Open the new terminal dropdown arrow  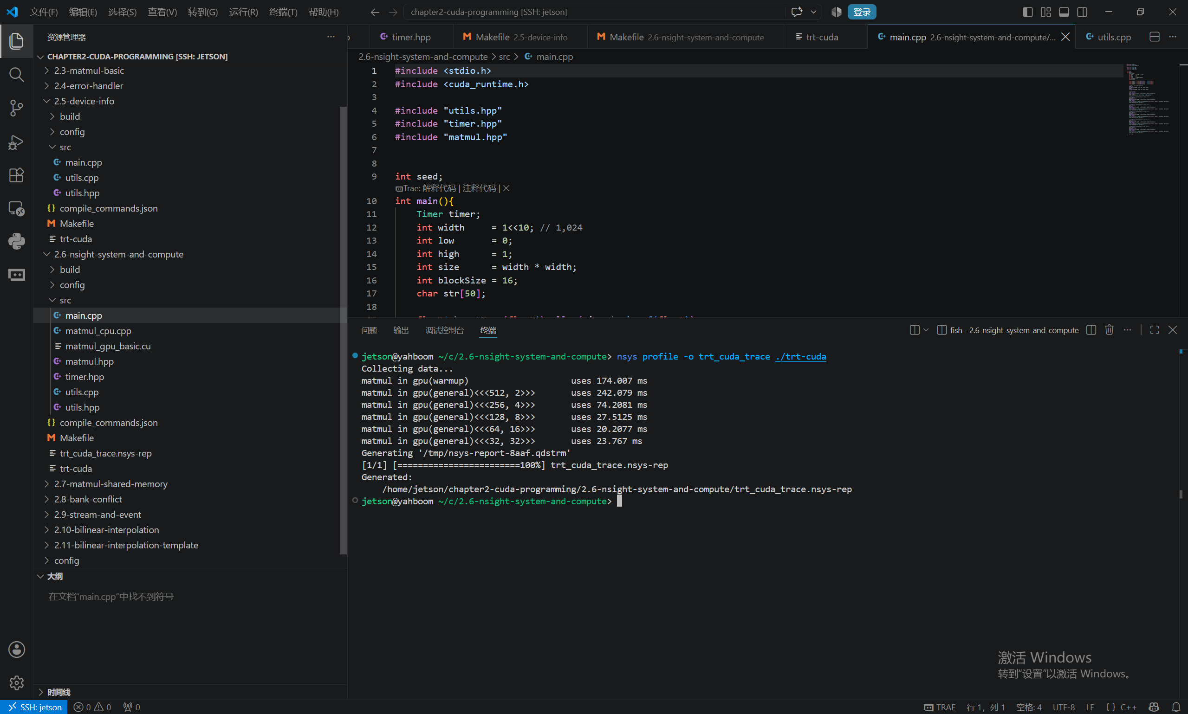click(926, 330)
